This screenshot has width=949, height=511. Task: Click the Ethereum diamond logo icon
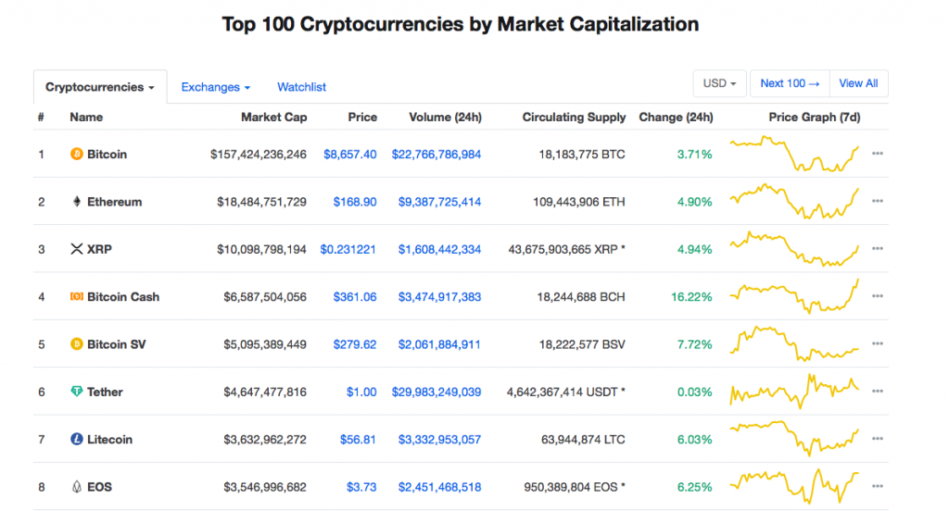(76, 202)
